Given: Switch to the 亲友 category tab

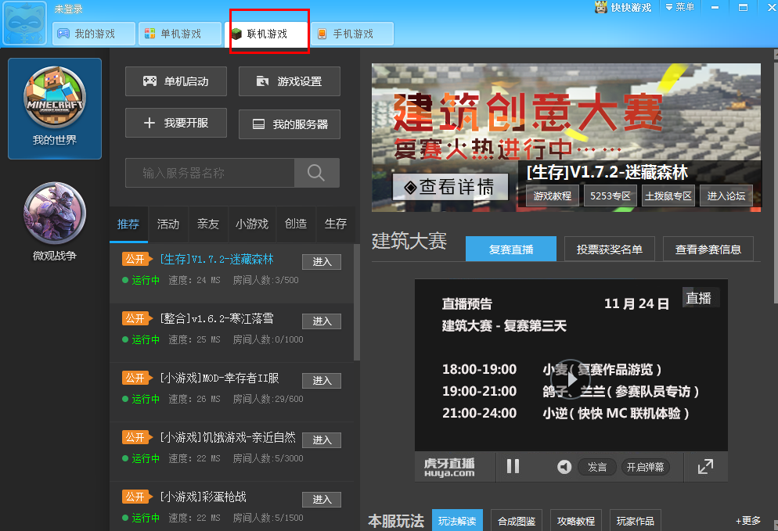Looking at the screenshot, I should tap(208, 224).
